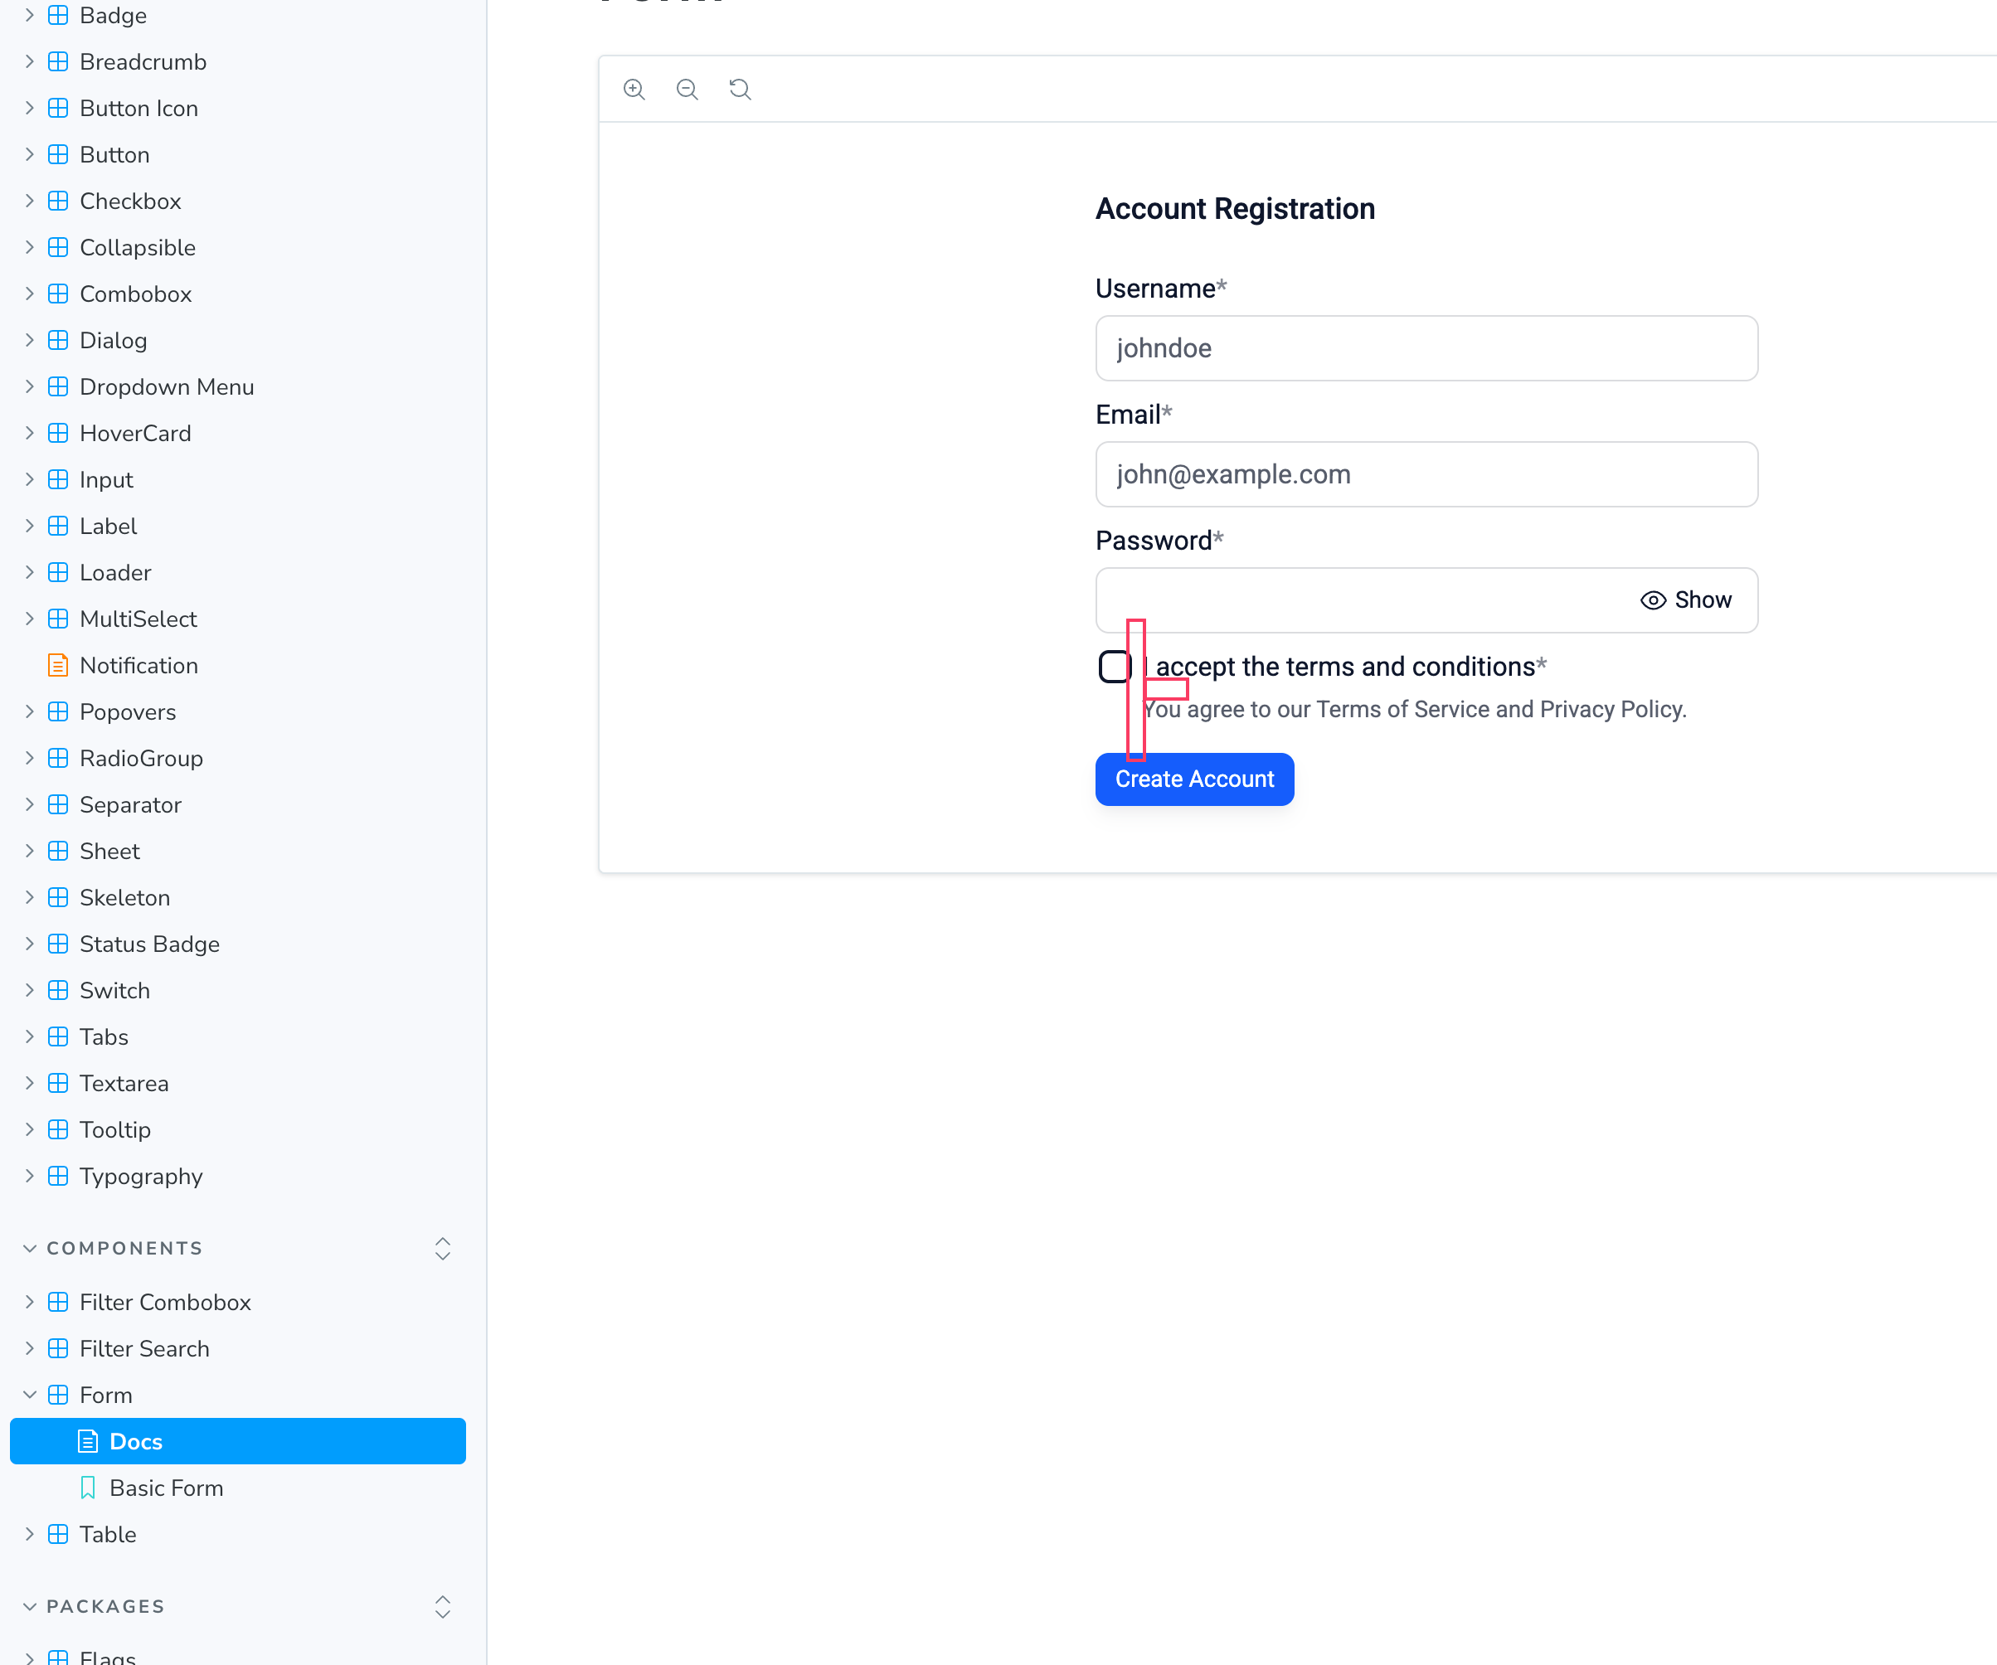The width and height of the screenshot is (1997, 1665).
Task: Reset zoom with the circular arrow icon
Action: click(740, 90)
